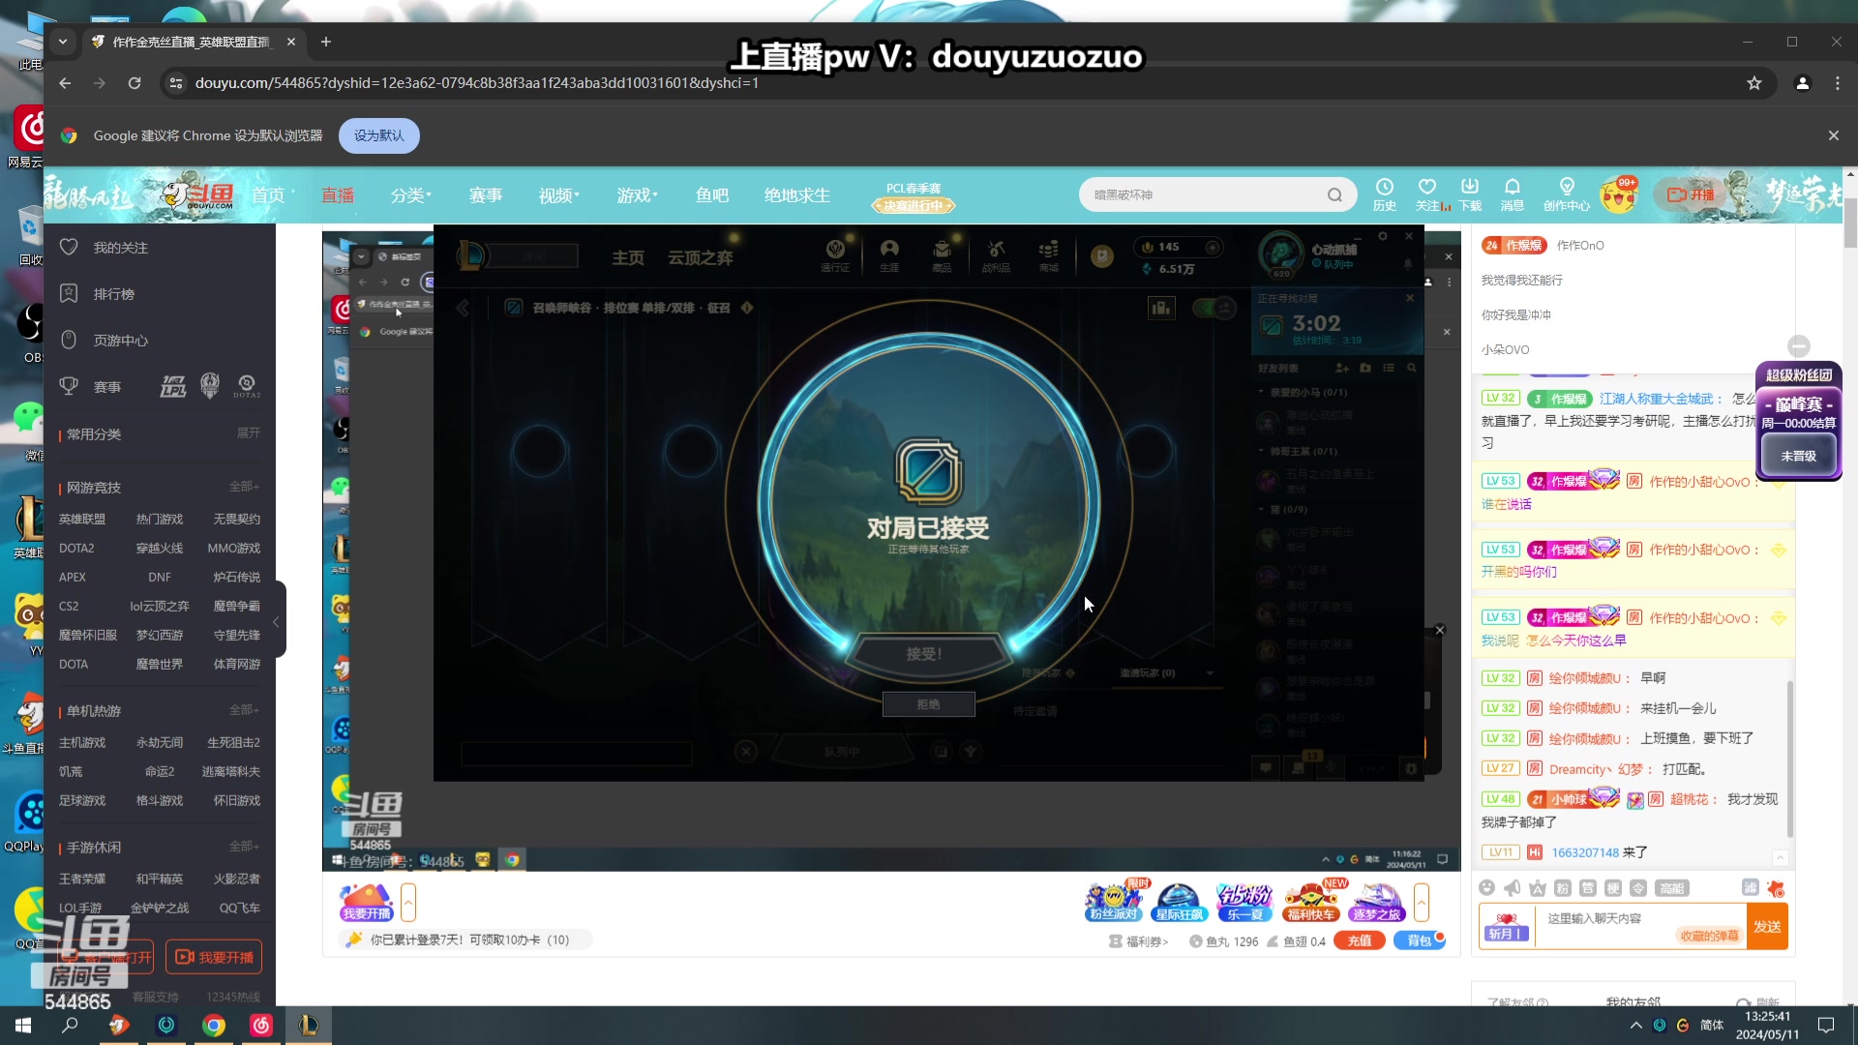Click the 下载 download icon

pyautogui.click(x=1470, y=194)
